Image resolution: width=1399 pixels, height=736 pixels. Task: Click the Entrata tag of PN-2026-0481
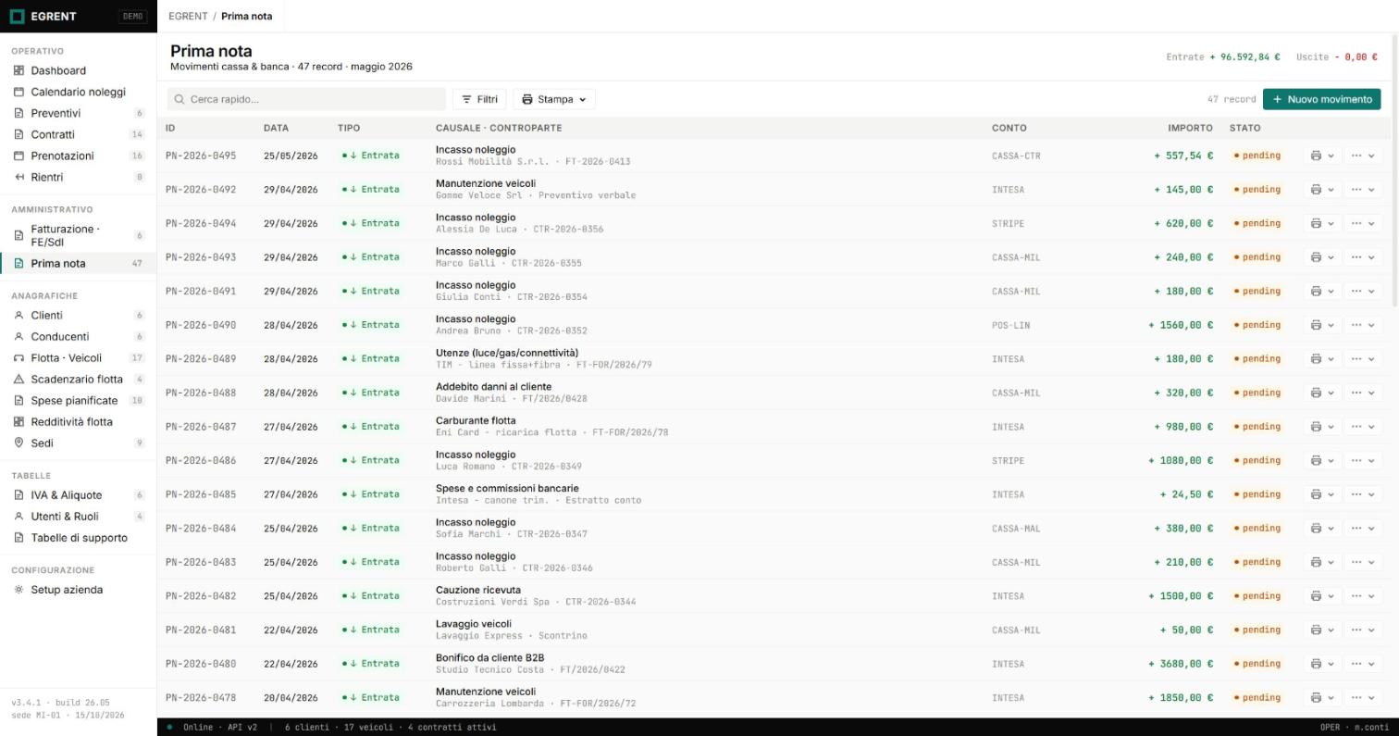[x=370, y=630]
